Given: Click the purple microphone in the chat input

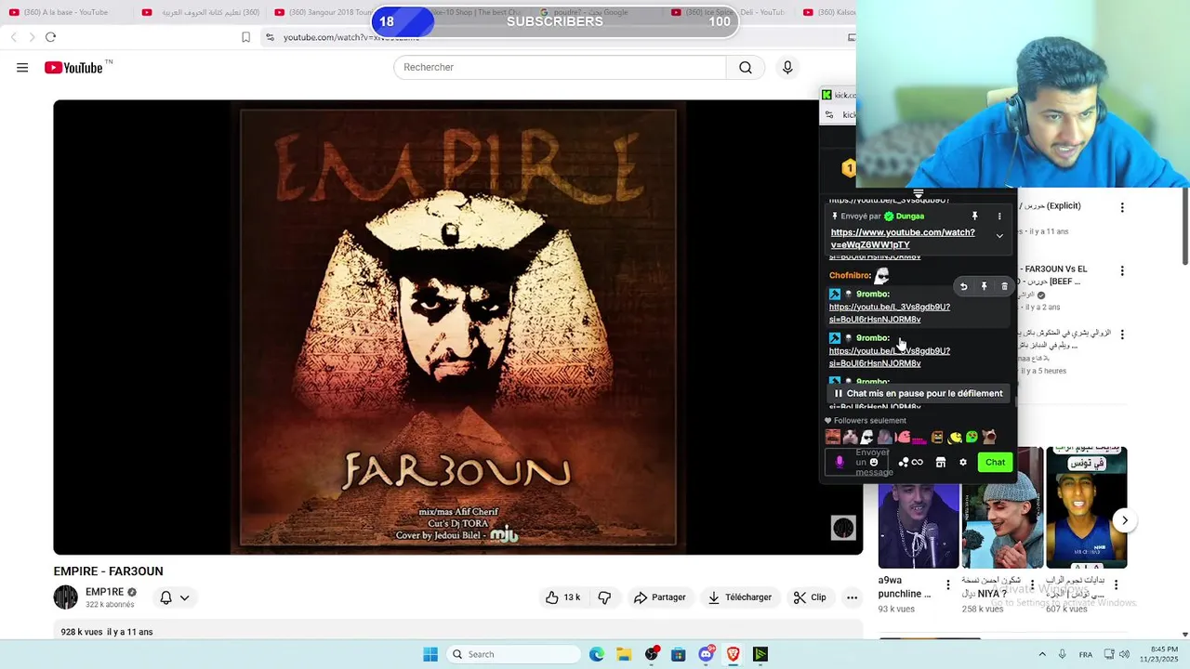Looking at the screenshot, I should [x=840, y=463].
